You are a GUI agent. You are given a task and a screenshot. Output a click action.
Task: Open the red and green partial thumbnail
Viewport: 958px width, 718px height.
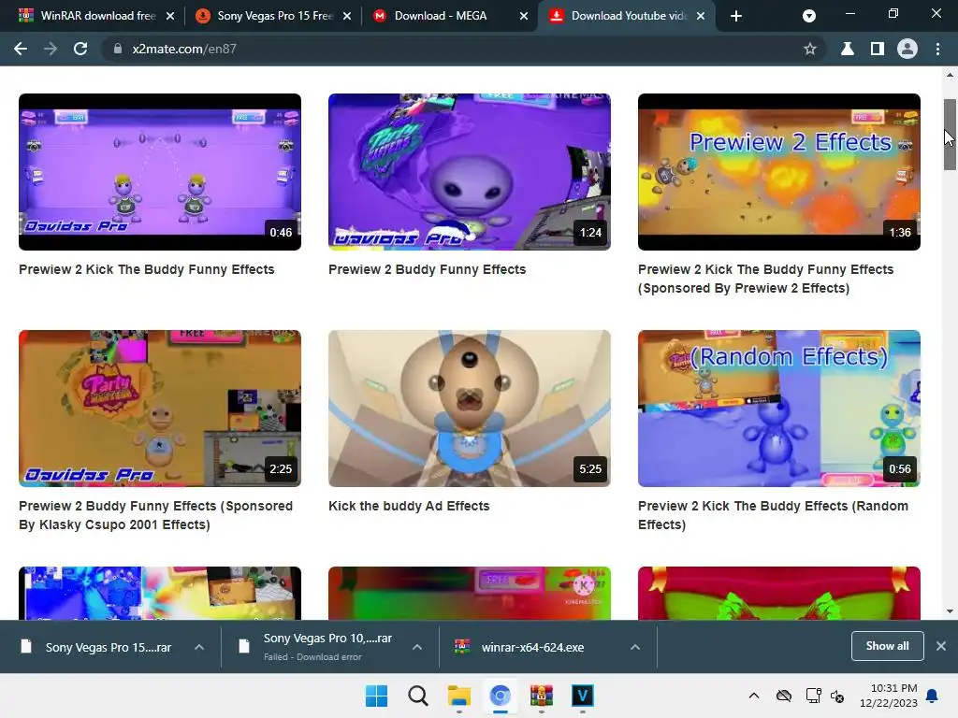pyautogui.click(x=779, y=593)
